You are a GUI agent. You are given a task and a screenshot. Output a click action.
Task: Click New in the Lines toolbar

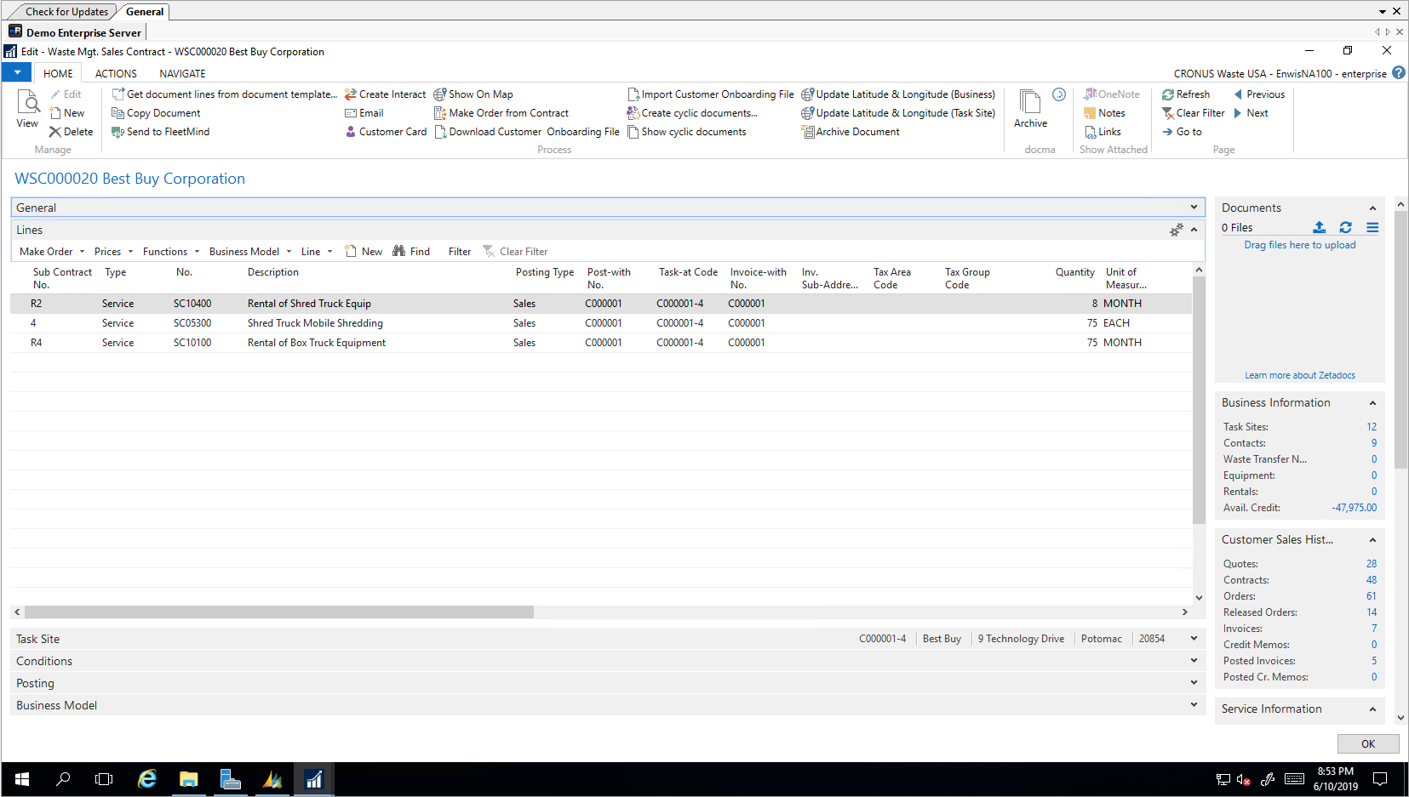click(x=364, y=252)
